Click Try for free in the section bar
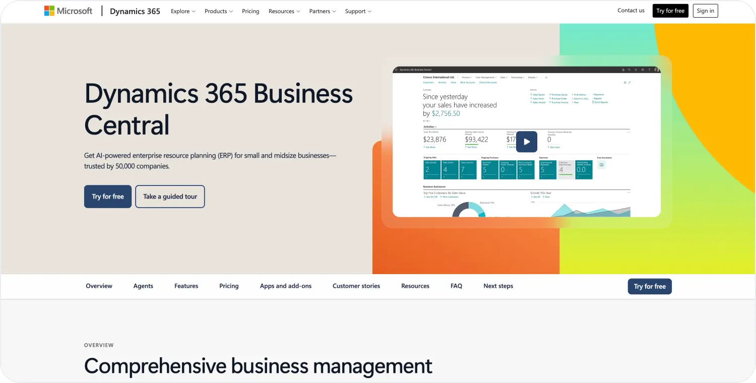Viewport: 756px width, 383px height. click(x=650, y=286)
